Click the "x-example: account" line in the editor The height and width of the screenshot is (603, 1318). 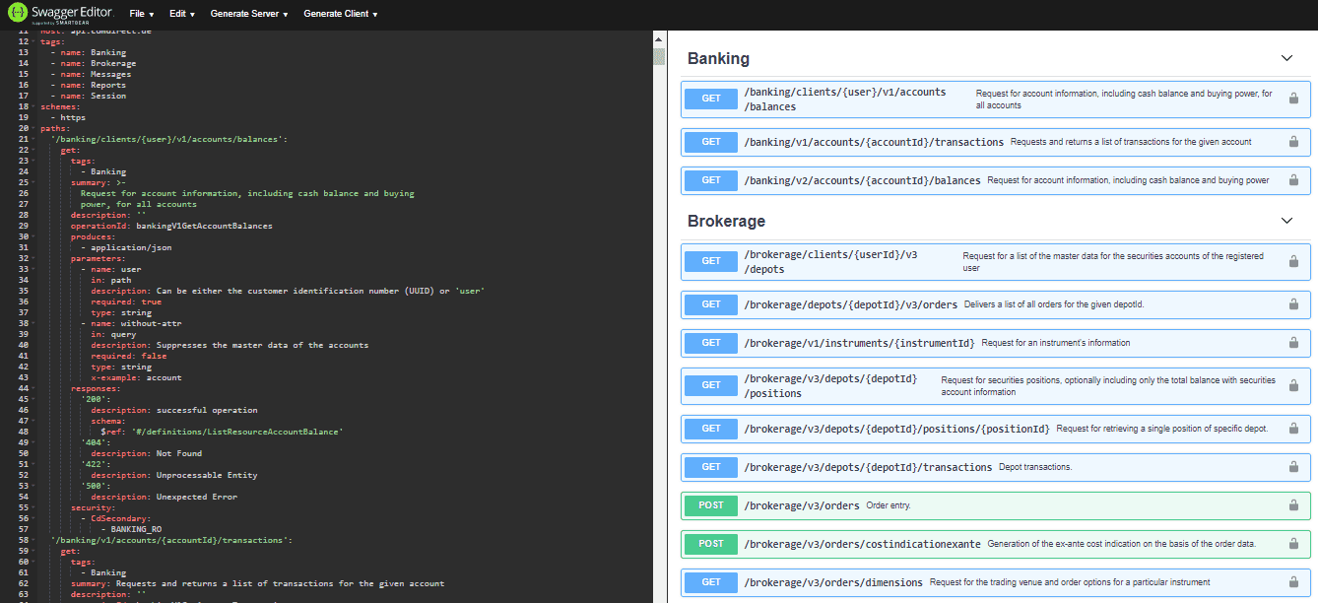(136, 377)
